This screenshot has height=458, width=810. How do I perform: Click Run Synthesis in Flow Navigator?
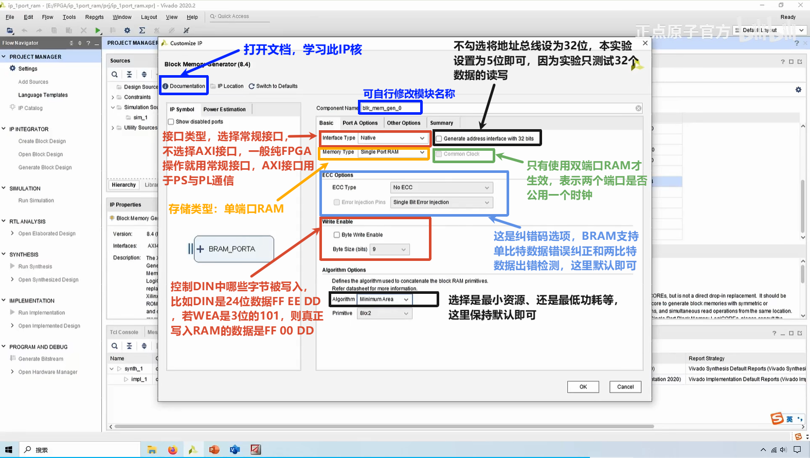point(35,267)
